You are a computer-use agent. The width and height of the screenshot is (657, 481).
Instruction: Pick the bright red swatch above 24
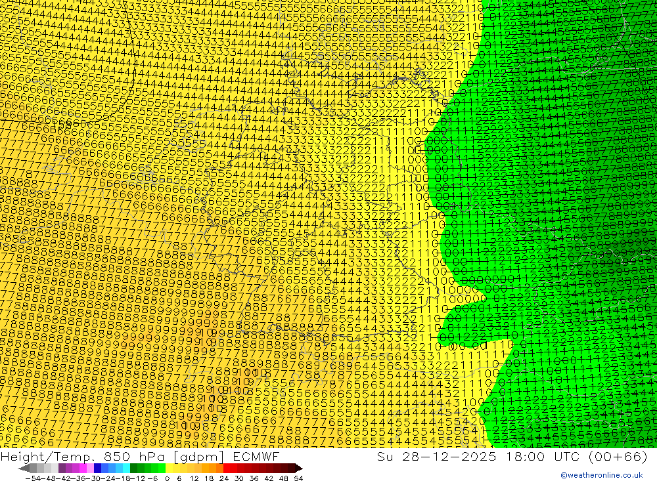click(x=227, y=469)
